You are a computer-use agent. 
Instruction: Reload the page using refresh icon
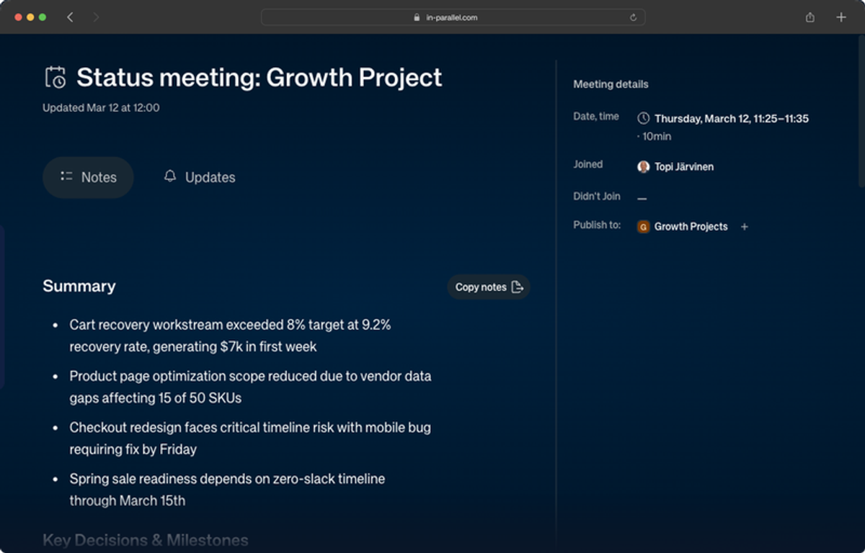click(x=633, y=17)
